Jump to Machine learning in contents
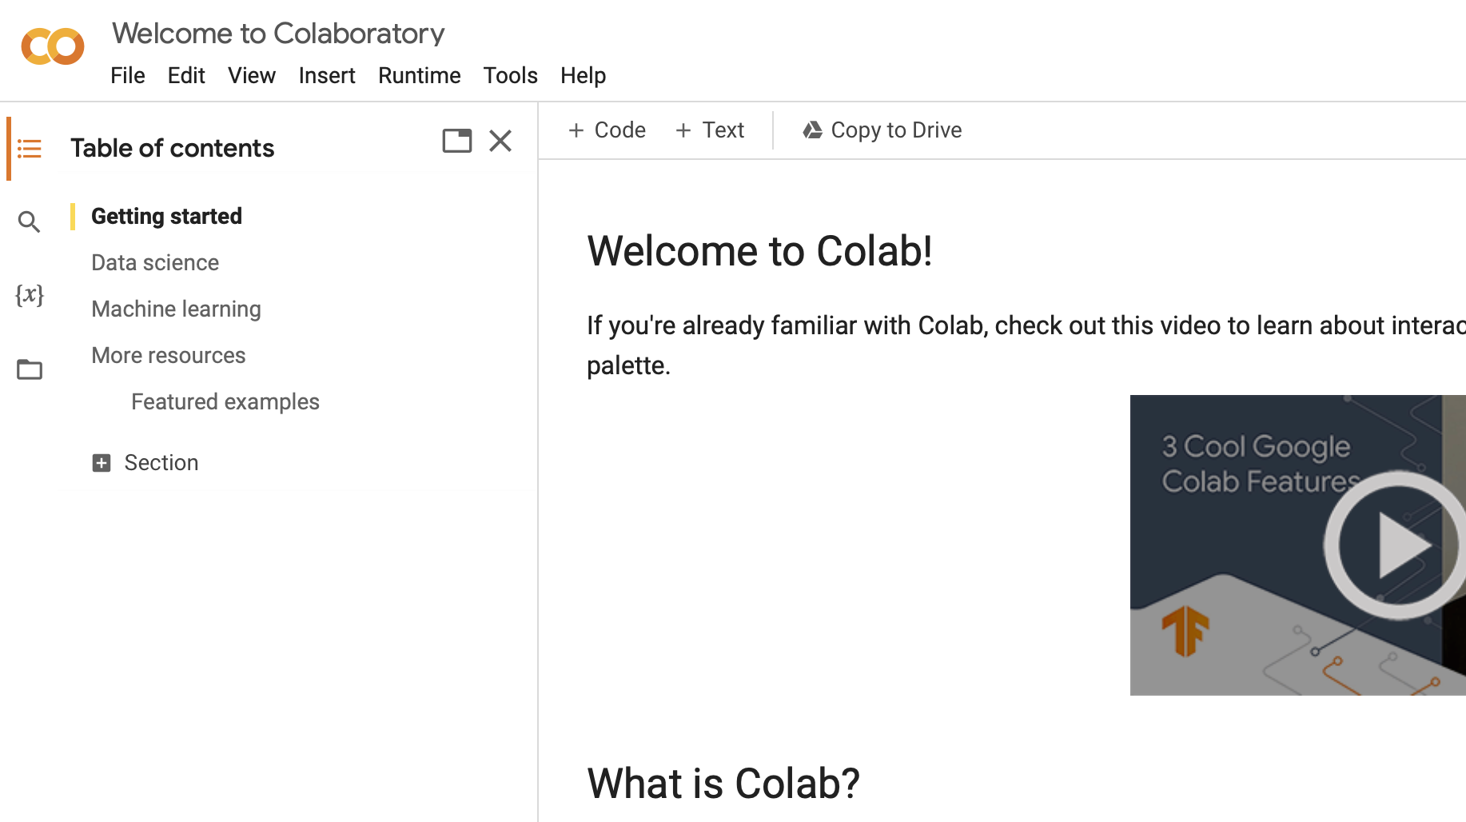This screenshot has height=822, width=1466. tap(176, 309)
